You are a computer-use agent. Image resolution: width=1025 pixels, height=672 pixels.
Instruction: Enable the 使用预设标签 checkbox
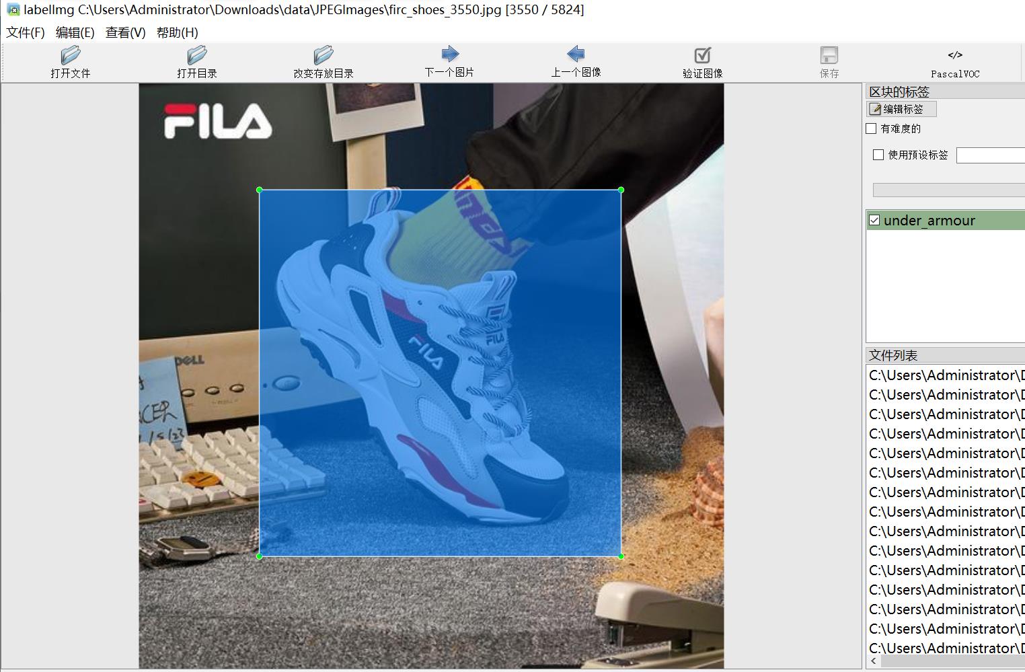coord(878,155)
